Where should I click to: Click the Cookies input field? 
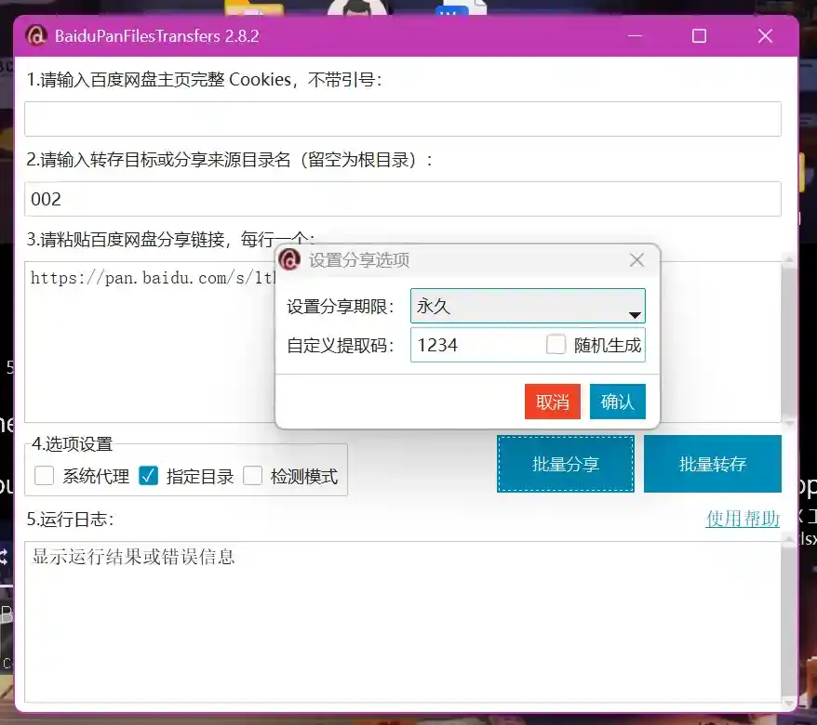point(403,119)
